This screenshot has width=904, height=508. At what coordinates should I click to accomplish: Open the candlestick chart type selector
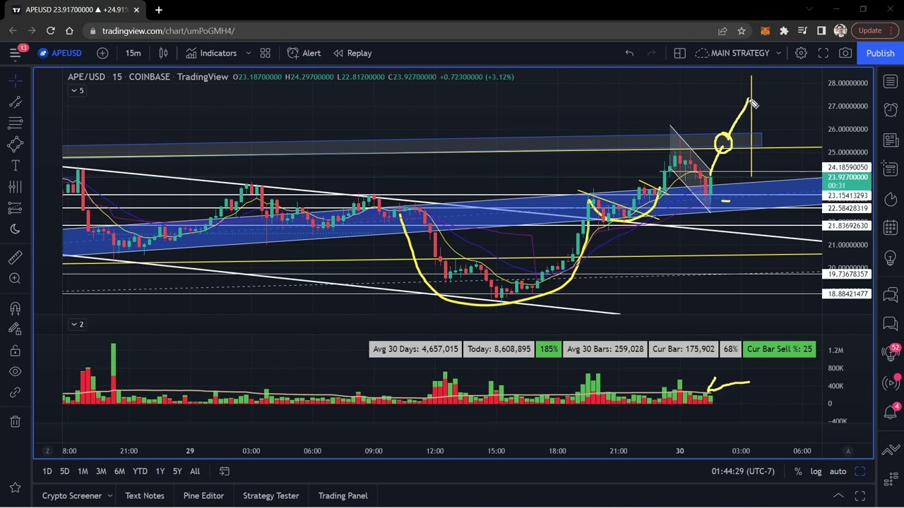163,53
